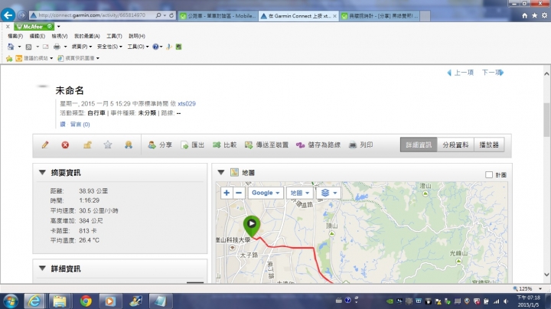Click the red delete activity icon

coord(65,145)
